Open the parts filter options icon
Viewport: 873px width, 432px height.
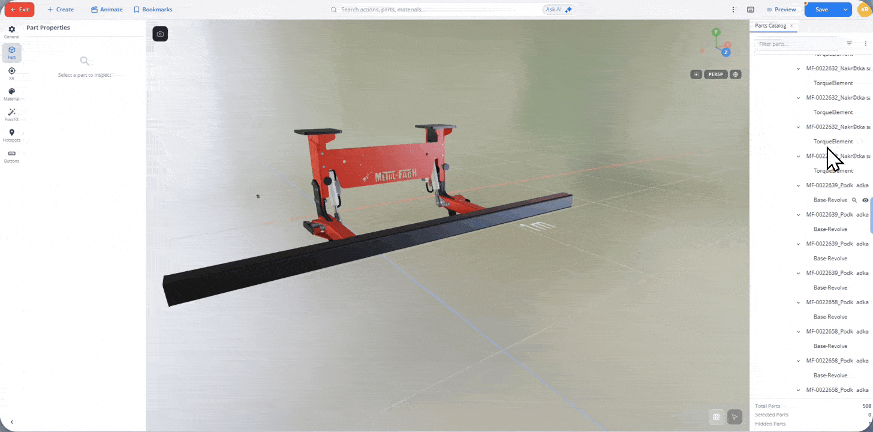click(x=849, y=43)
